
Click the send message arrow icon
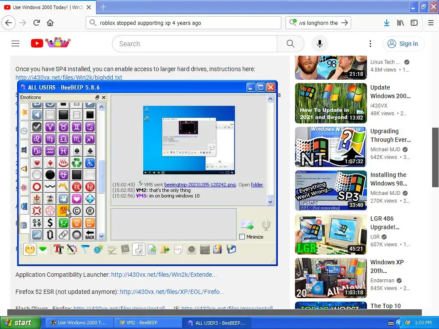point(247,224)
